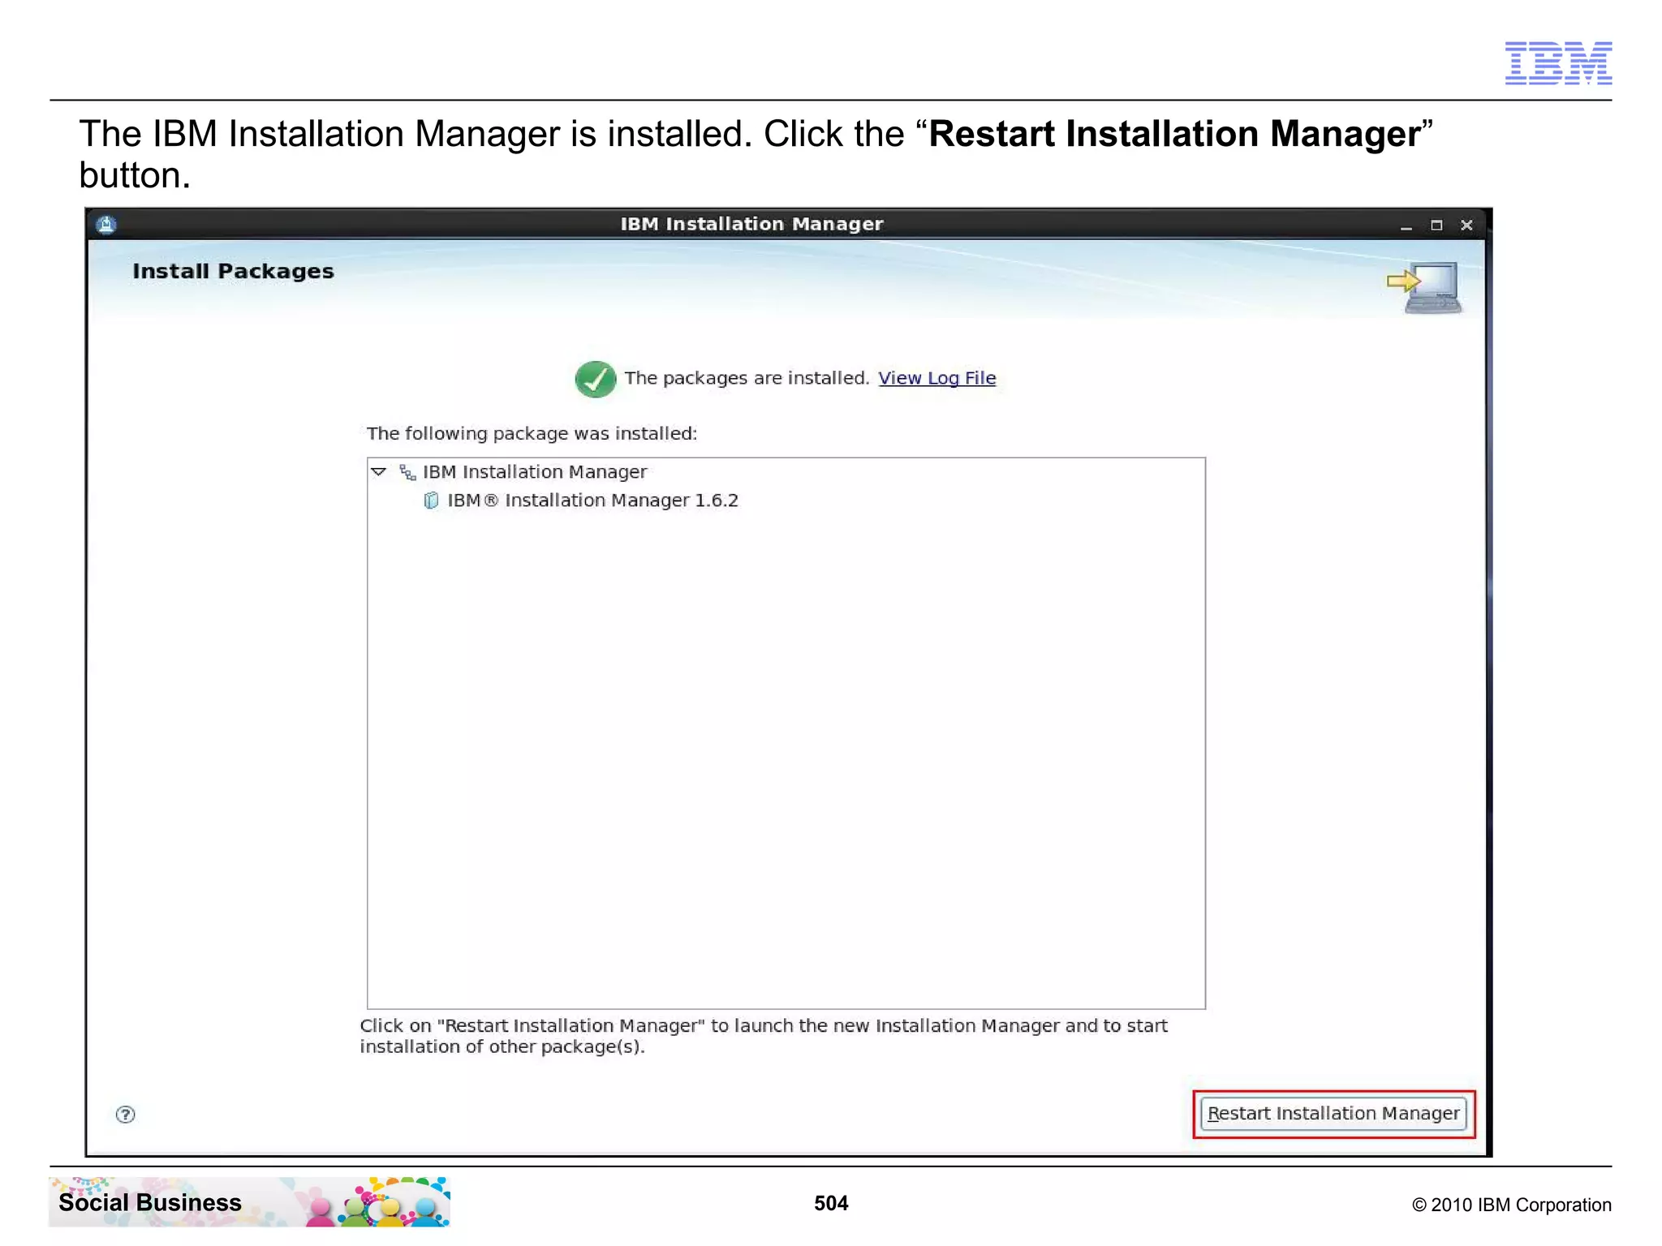Click the Install Packages heading
This screenshot has height=1246, width=1662.
tap(233, 271)
